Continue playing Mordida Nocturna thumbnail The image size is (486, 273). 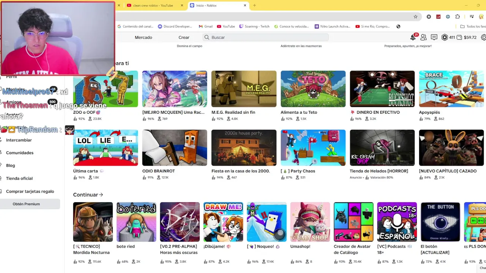(93, 222)
